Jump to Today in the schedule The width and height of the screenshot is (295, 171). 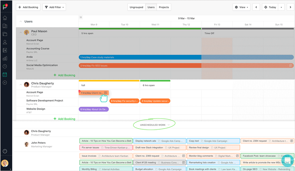click(270, 7)
